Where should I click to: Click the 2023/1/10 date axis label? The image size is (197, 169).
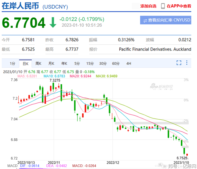click(x=181, y=163)
